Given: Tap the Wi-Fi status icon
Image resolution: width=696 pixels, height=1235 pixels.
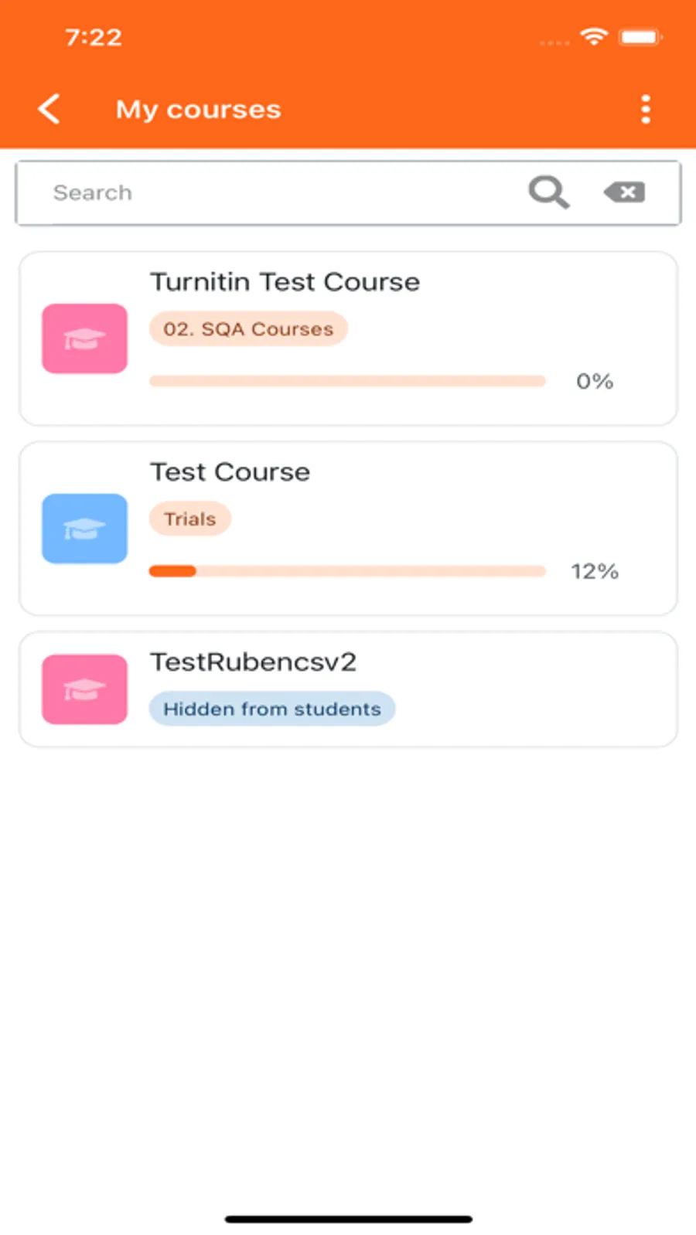Looking at the screenshot, I should click(x=594, y=36).
